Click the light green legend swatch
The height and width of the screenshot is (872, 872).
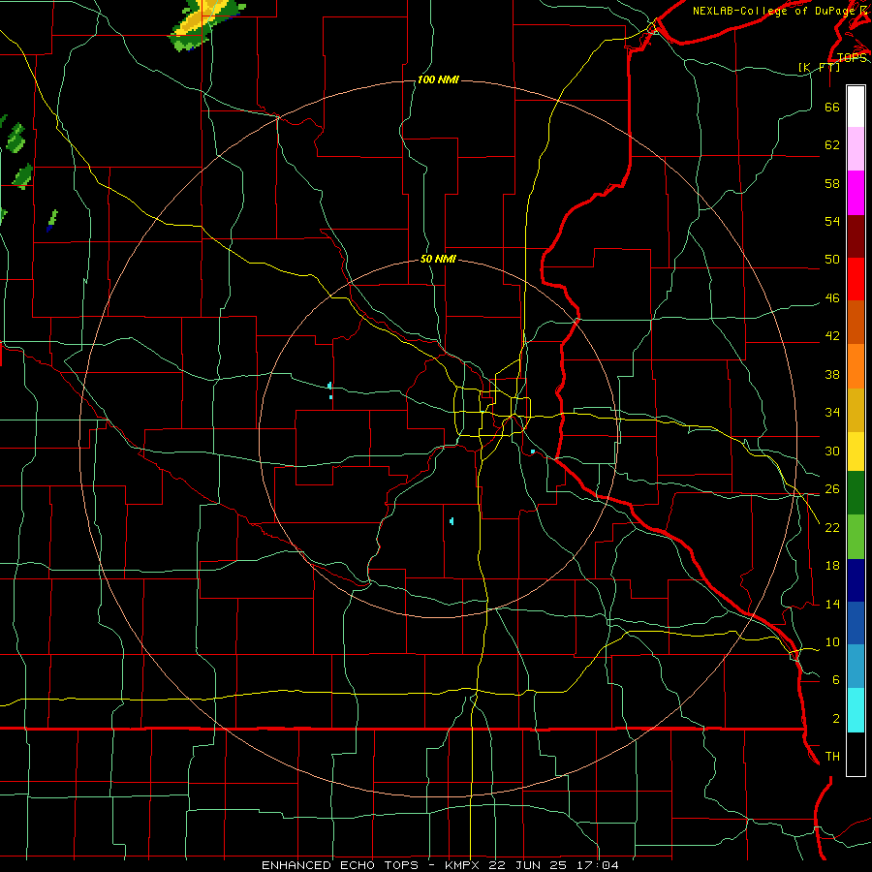856,537
